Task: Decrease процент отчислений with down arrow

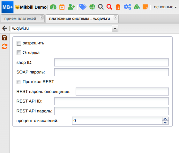Action: click(165, 122)
